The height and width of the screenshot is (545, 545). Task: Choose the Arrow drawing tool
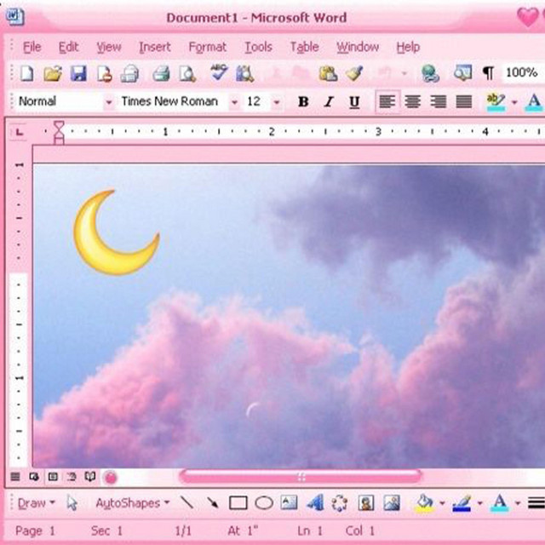click(212, 502)
